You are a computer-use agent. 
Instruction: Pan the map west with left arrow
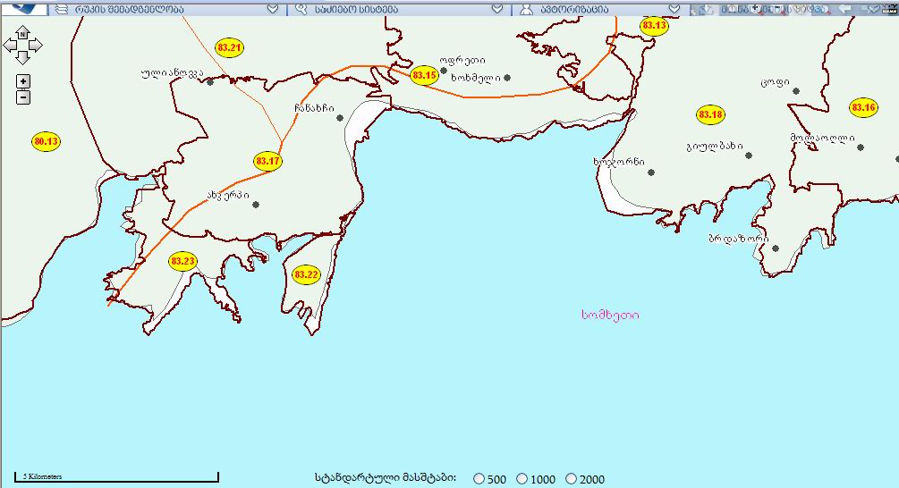(10, 46)
